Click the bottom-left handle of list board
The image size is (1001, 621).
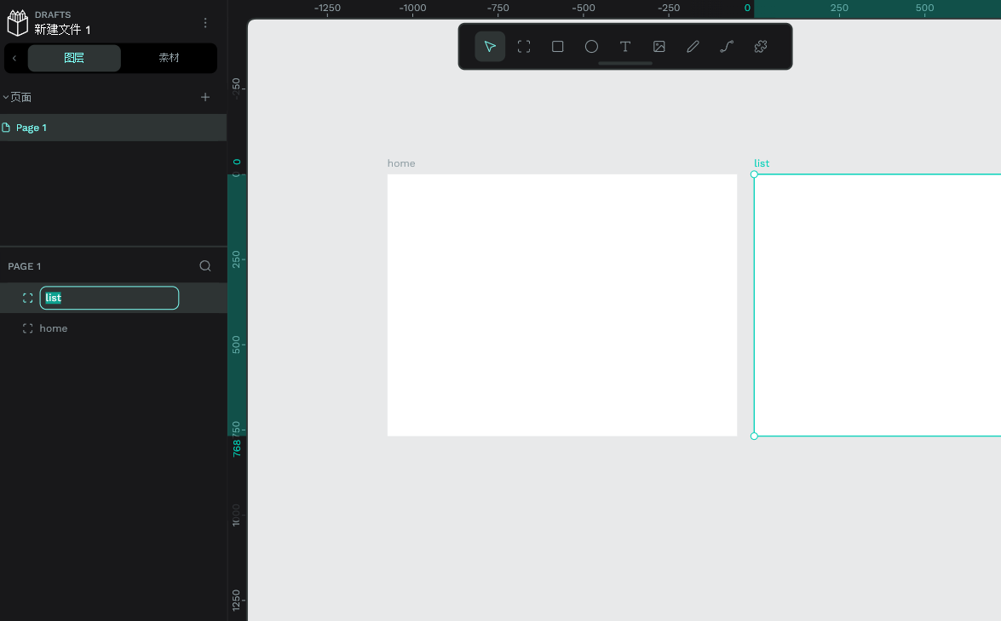(754, 436)
